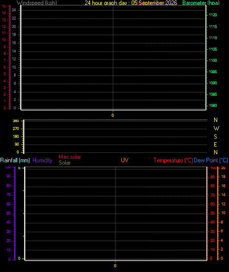Screen dimensions: 229x272
Task: Click the red 60 temperature axis value
Action: tap(213, 204)
